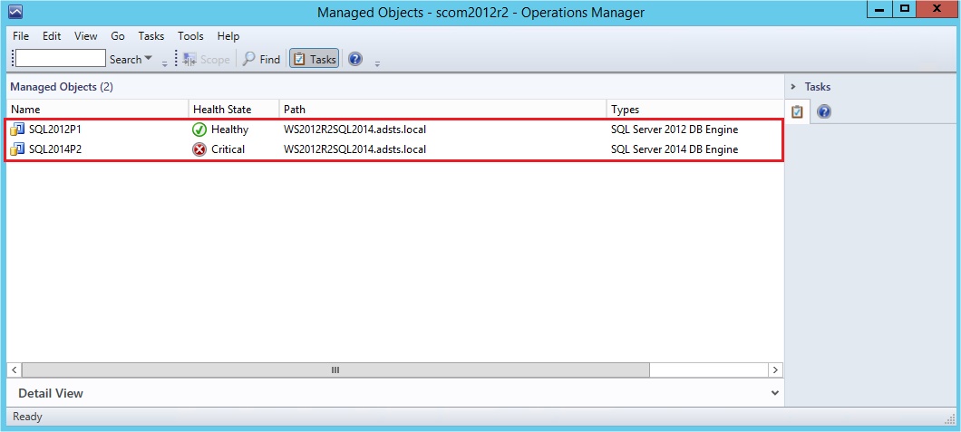Open toolbar options arrow after Help icon
961x432 pixels.
pos(377,63)
